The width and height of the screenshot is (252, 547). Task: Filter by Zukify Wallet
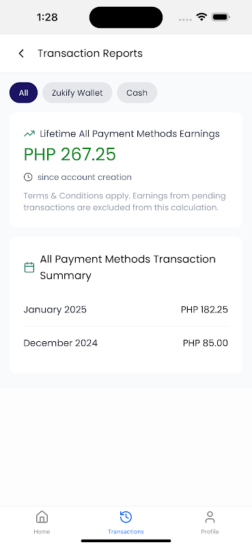(x=77, y=93)
